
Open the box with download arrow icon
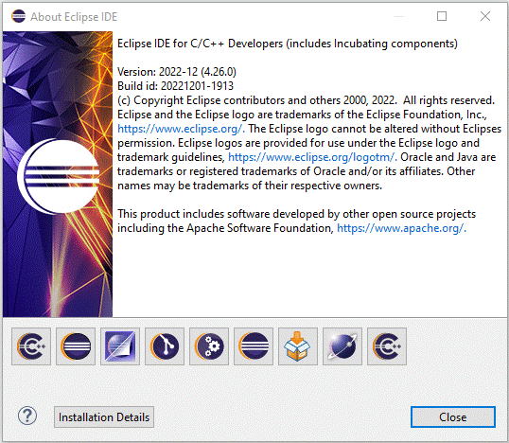[298, 346]
